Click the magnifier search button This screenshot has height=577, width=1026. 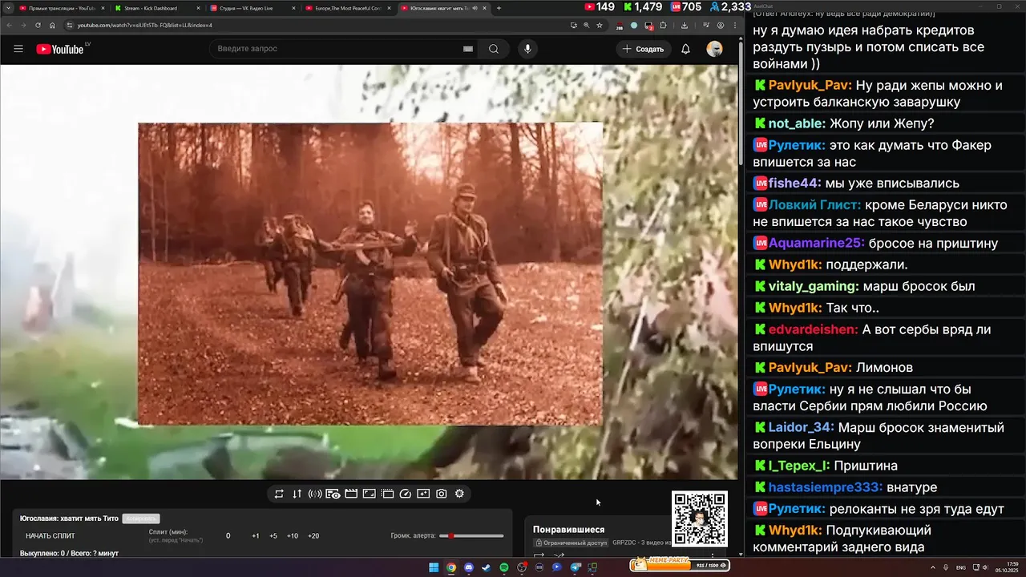(494, 49)
